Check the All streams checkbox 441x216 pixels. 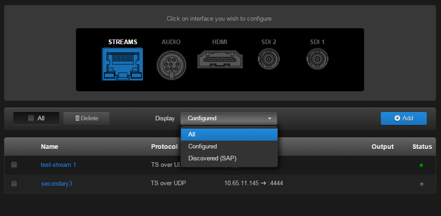31,118
